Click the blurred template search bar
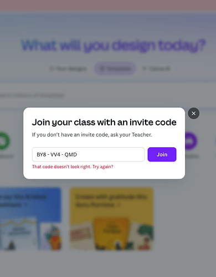This screenshot has height=277, width=216. pos(108,95)
